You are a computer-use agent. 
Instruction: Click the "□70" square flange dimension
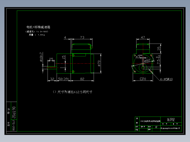(x=143, y=79)
